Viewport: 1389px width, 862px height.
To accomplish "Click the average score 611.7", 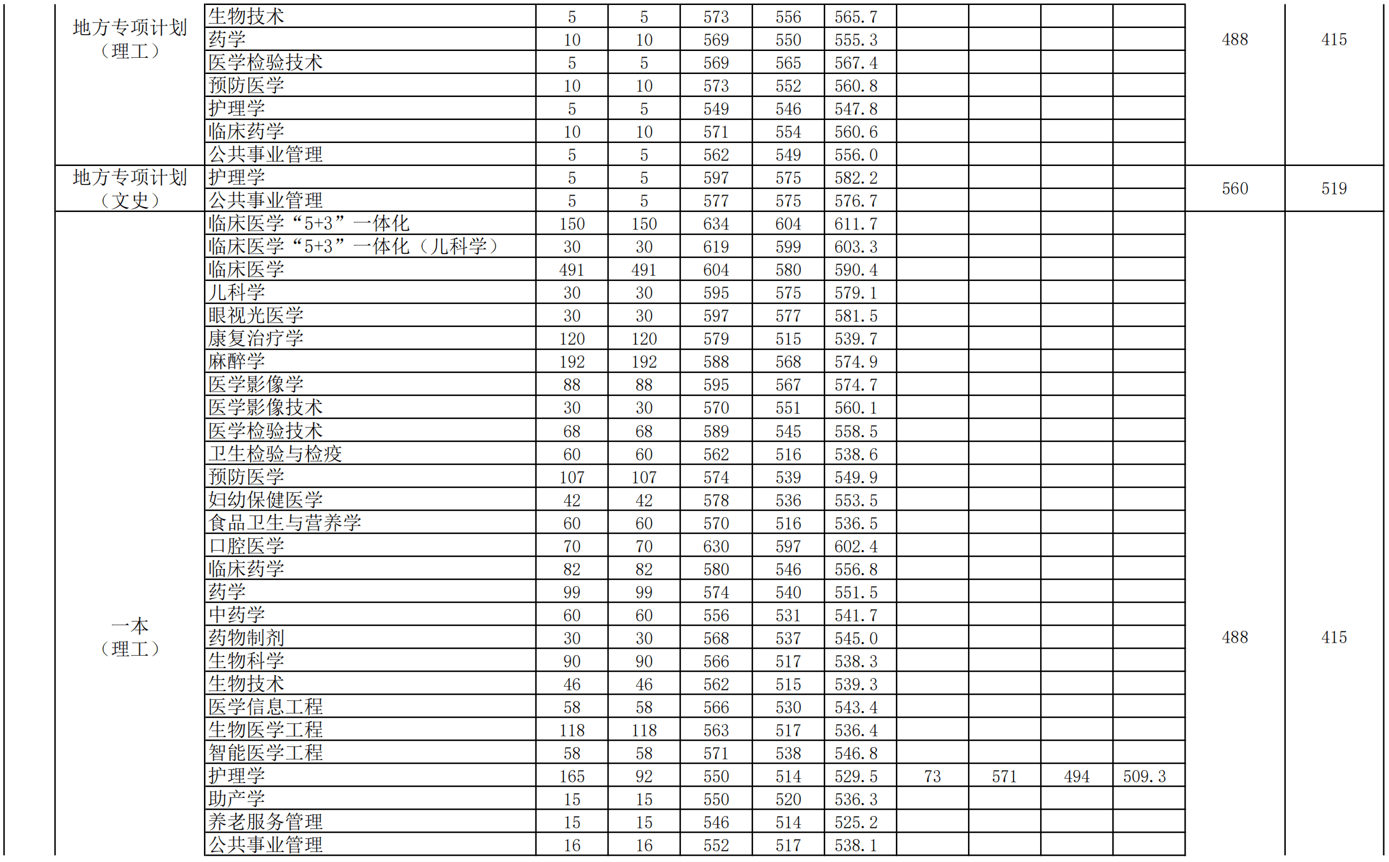I will 856,224.
